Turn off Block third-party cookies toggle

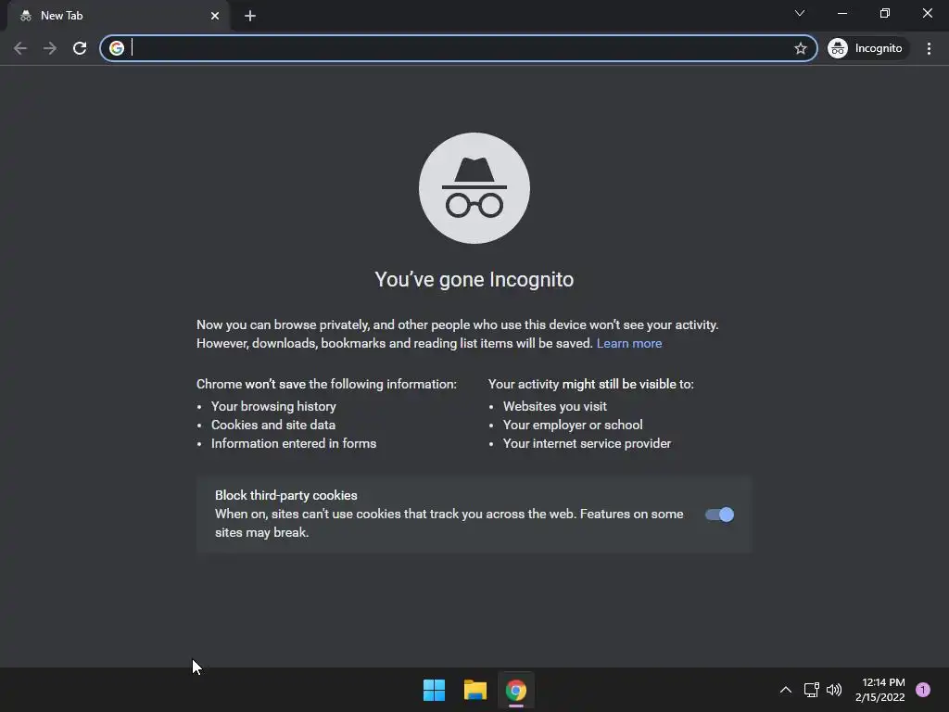[719, 515]
